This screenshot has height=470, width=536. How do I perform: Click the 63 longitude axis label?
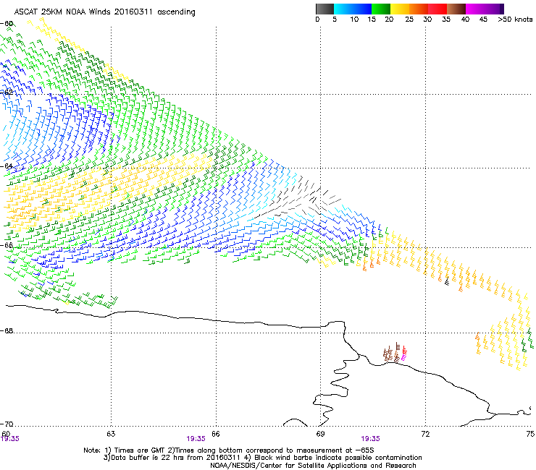point(111,434)
